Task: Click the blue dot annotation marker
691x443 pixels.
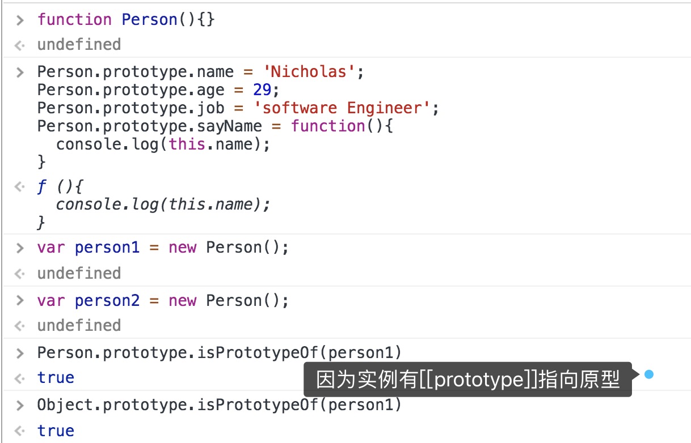Action: coord(649,374)
